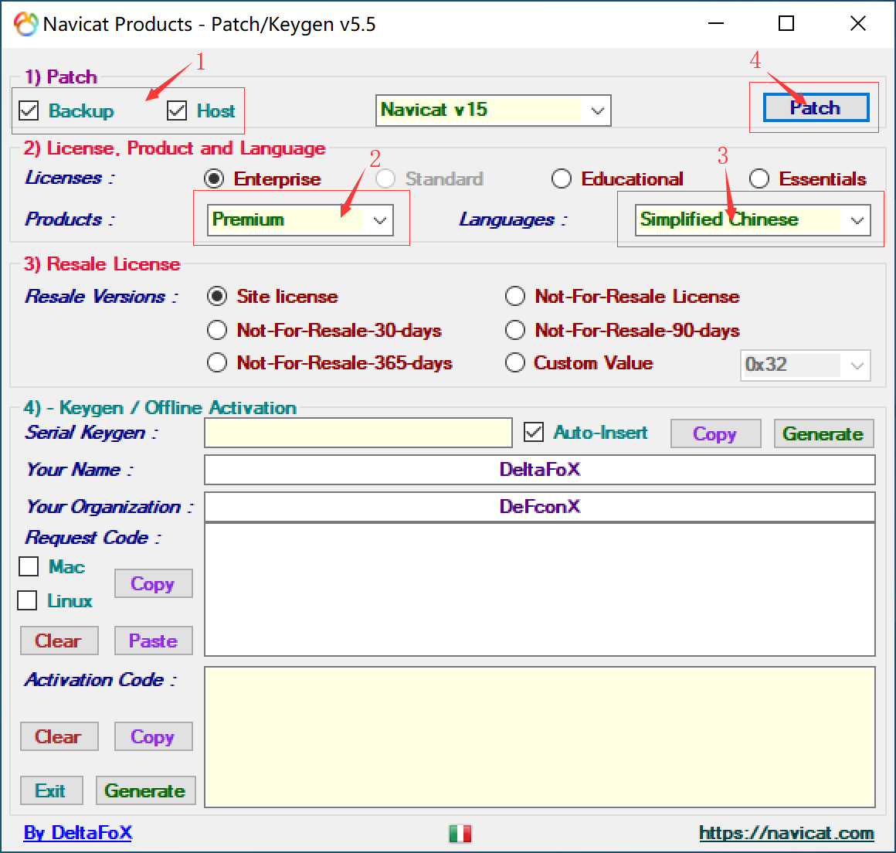Select Not-For-Resale-90-days resale version
The width and height of the screenshot is (896, 853).
click(515, 330)
